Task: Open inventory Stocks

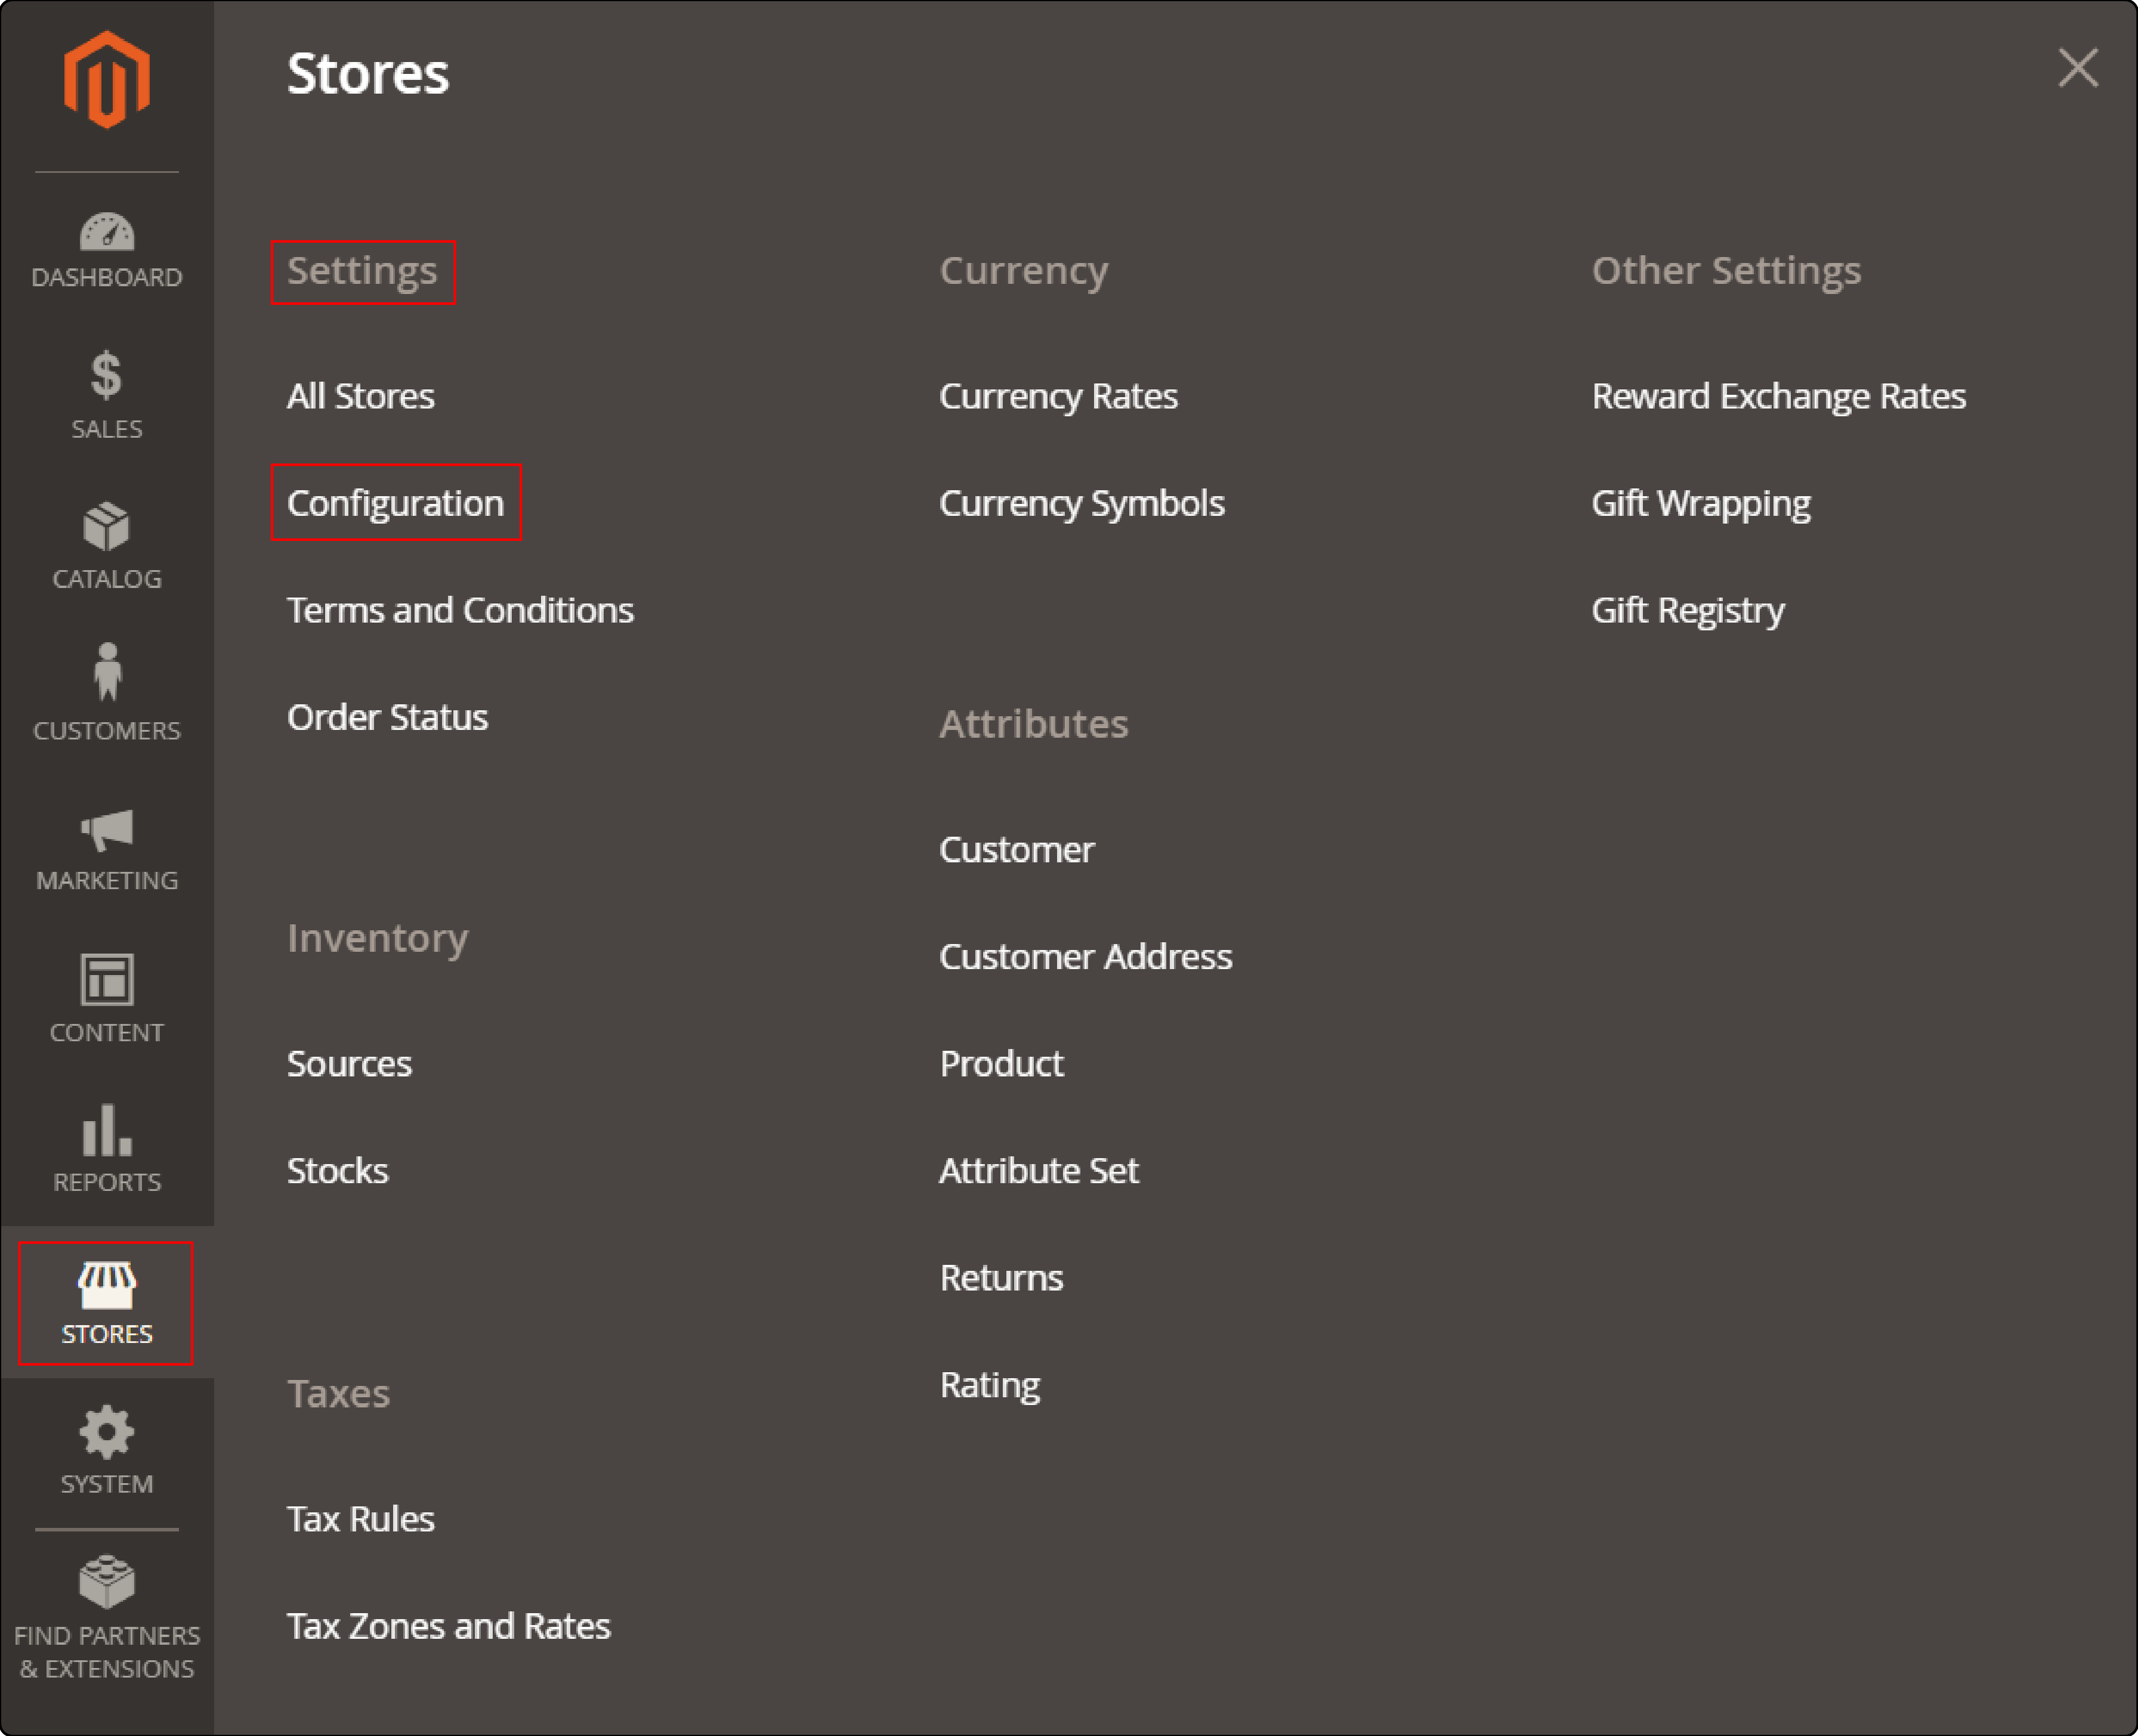Action: tap(337, 1170)
